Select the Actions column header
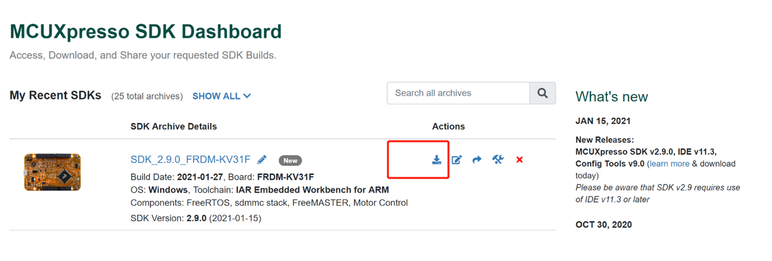The image size is (772, 261). pyautogui.click(x=448, y=127)
